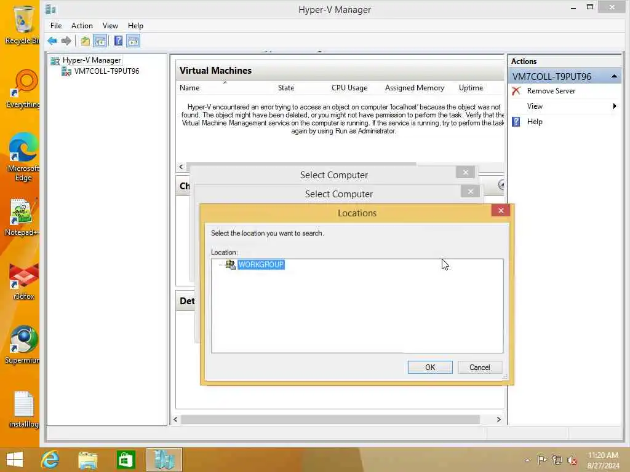Collapse the VM7COLL-T9PUT96 actions section

pos(614,76)
